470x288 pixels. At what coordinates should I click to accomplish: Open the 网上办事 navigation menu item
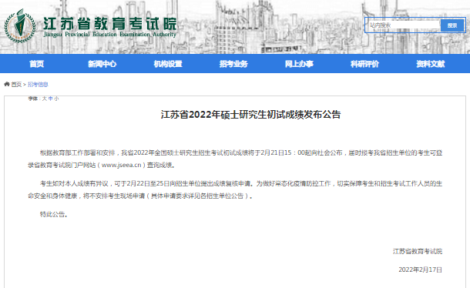[299, 64]
